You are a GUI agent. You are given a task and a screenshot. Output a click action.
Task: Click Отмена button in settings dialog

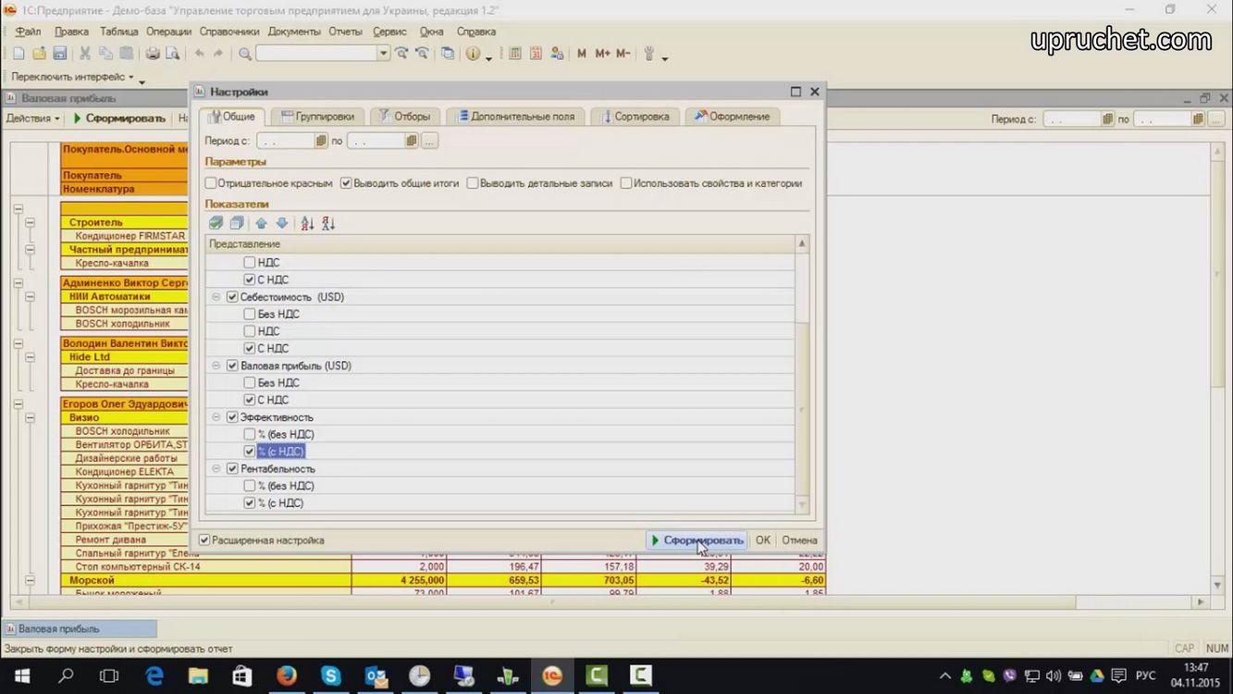(799, 540)
